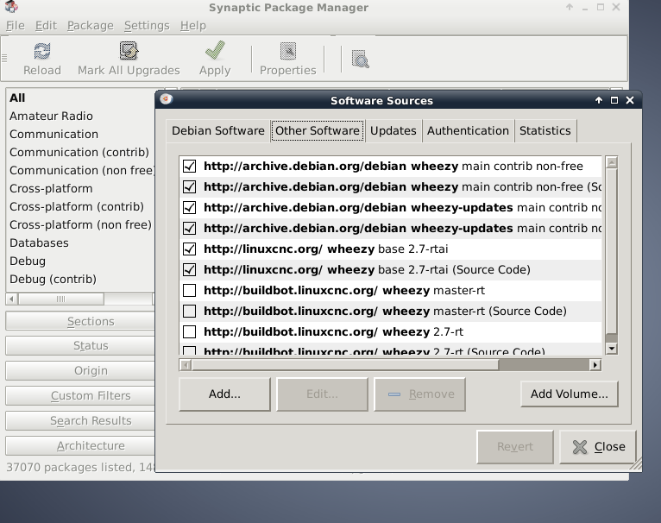Viewport: 661px width, 523px height.
Task: Open the Help menu
Action: point(193,26)
